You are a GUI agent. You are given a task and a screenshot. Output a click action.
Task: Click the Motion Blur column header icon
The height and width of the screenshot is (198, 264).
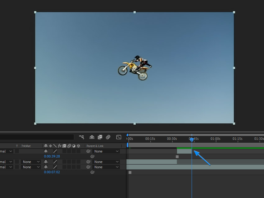69,146
